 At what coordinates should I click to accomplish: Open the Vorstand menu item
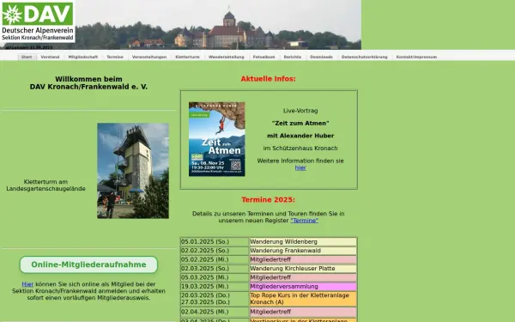coord(50,57)
